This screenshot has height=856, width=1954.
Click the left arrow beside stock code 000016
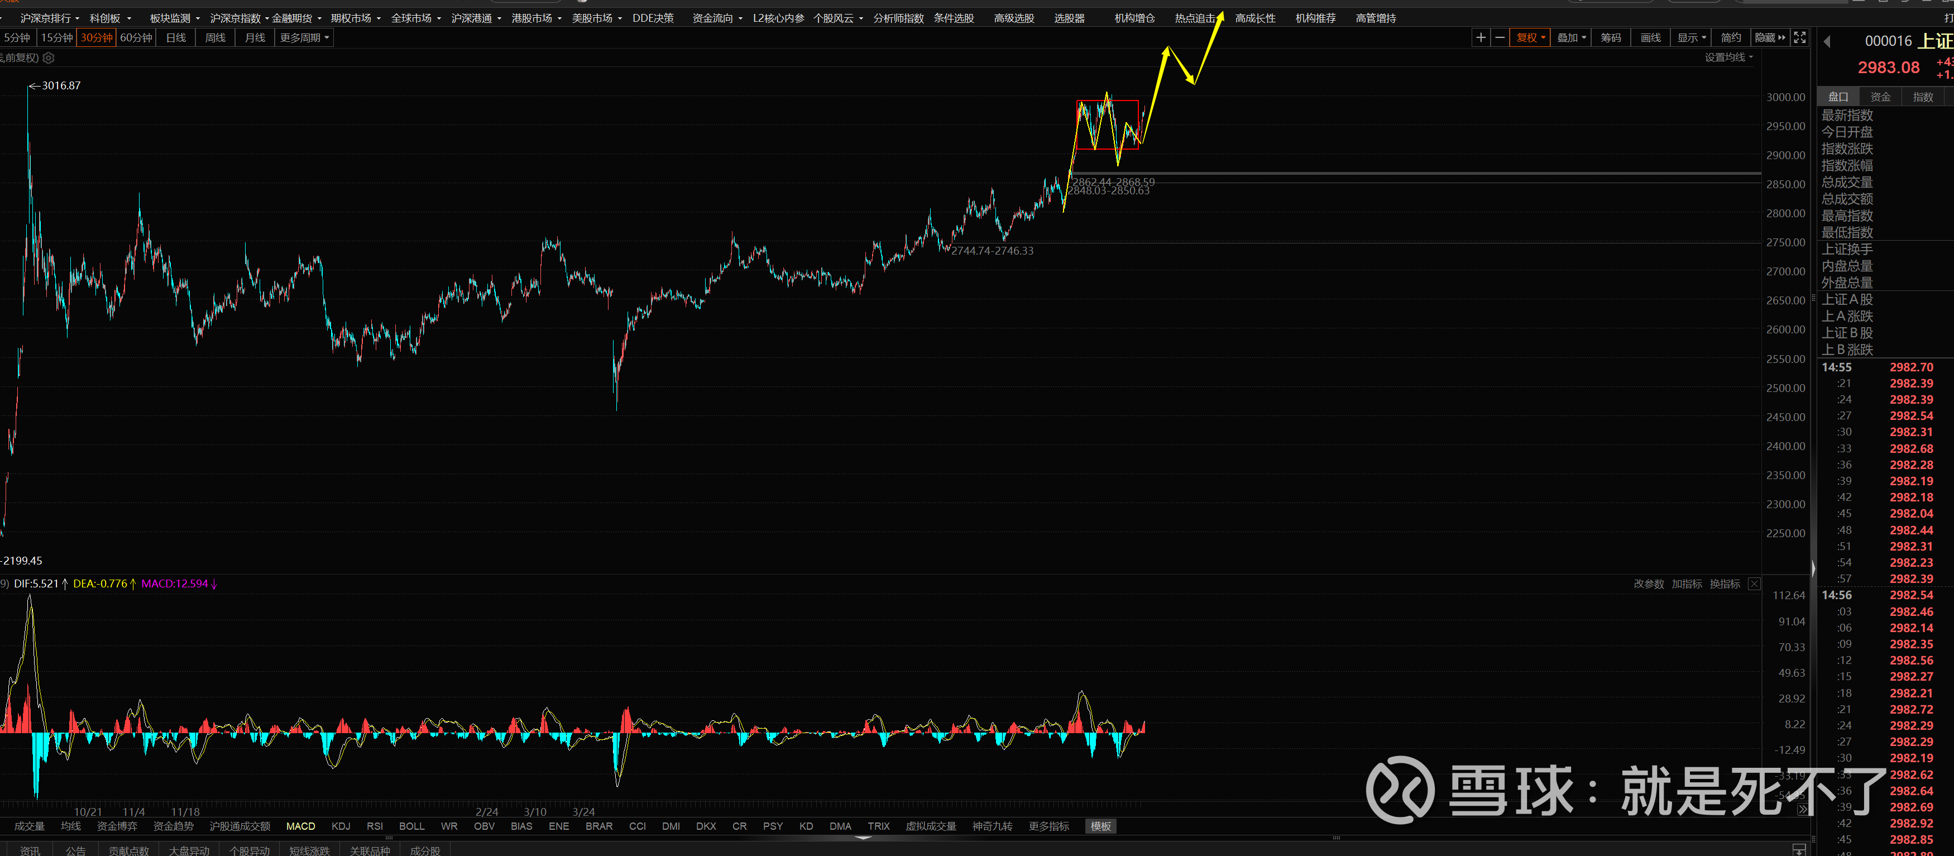click(x=1827, y=42)
